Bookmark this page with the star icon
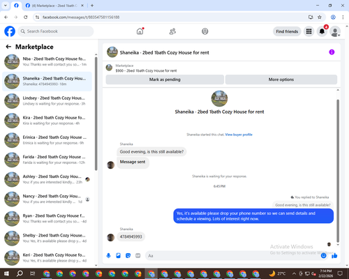 point(320,17)
